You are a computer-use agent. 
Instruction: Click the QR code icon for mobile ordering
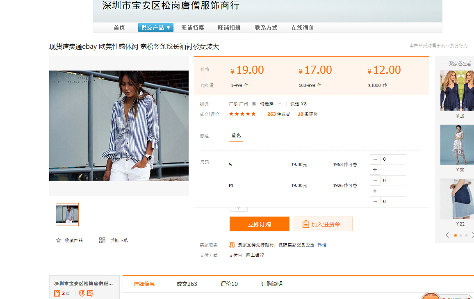[x=102, y=240]
